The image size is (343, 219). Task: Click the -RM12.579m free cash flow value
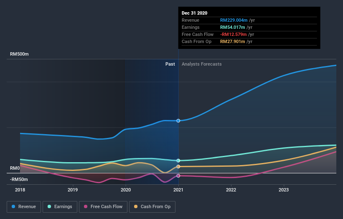[234, 35]
